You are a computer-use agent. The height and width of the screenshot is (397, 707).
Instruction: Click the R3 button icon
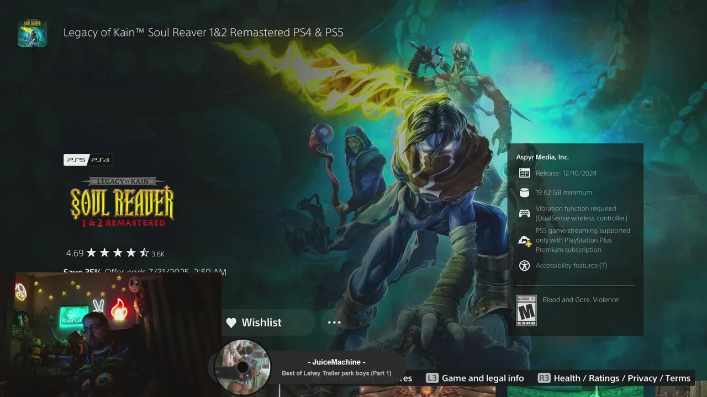(x=544, y=378)
